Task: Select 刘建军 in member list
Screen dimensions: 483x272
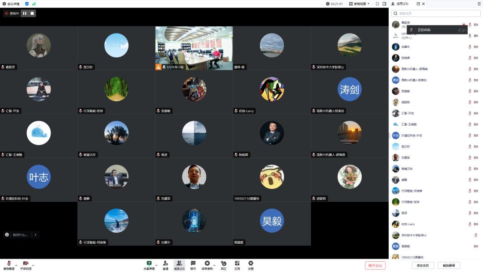Action: click(436, 158)
